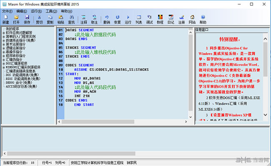Expand the DOS汇编源程序 tree node
271x166 pixels.
4,63
